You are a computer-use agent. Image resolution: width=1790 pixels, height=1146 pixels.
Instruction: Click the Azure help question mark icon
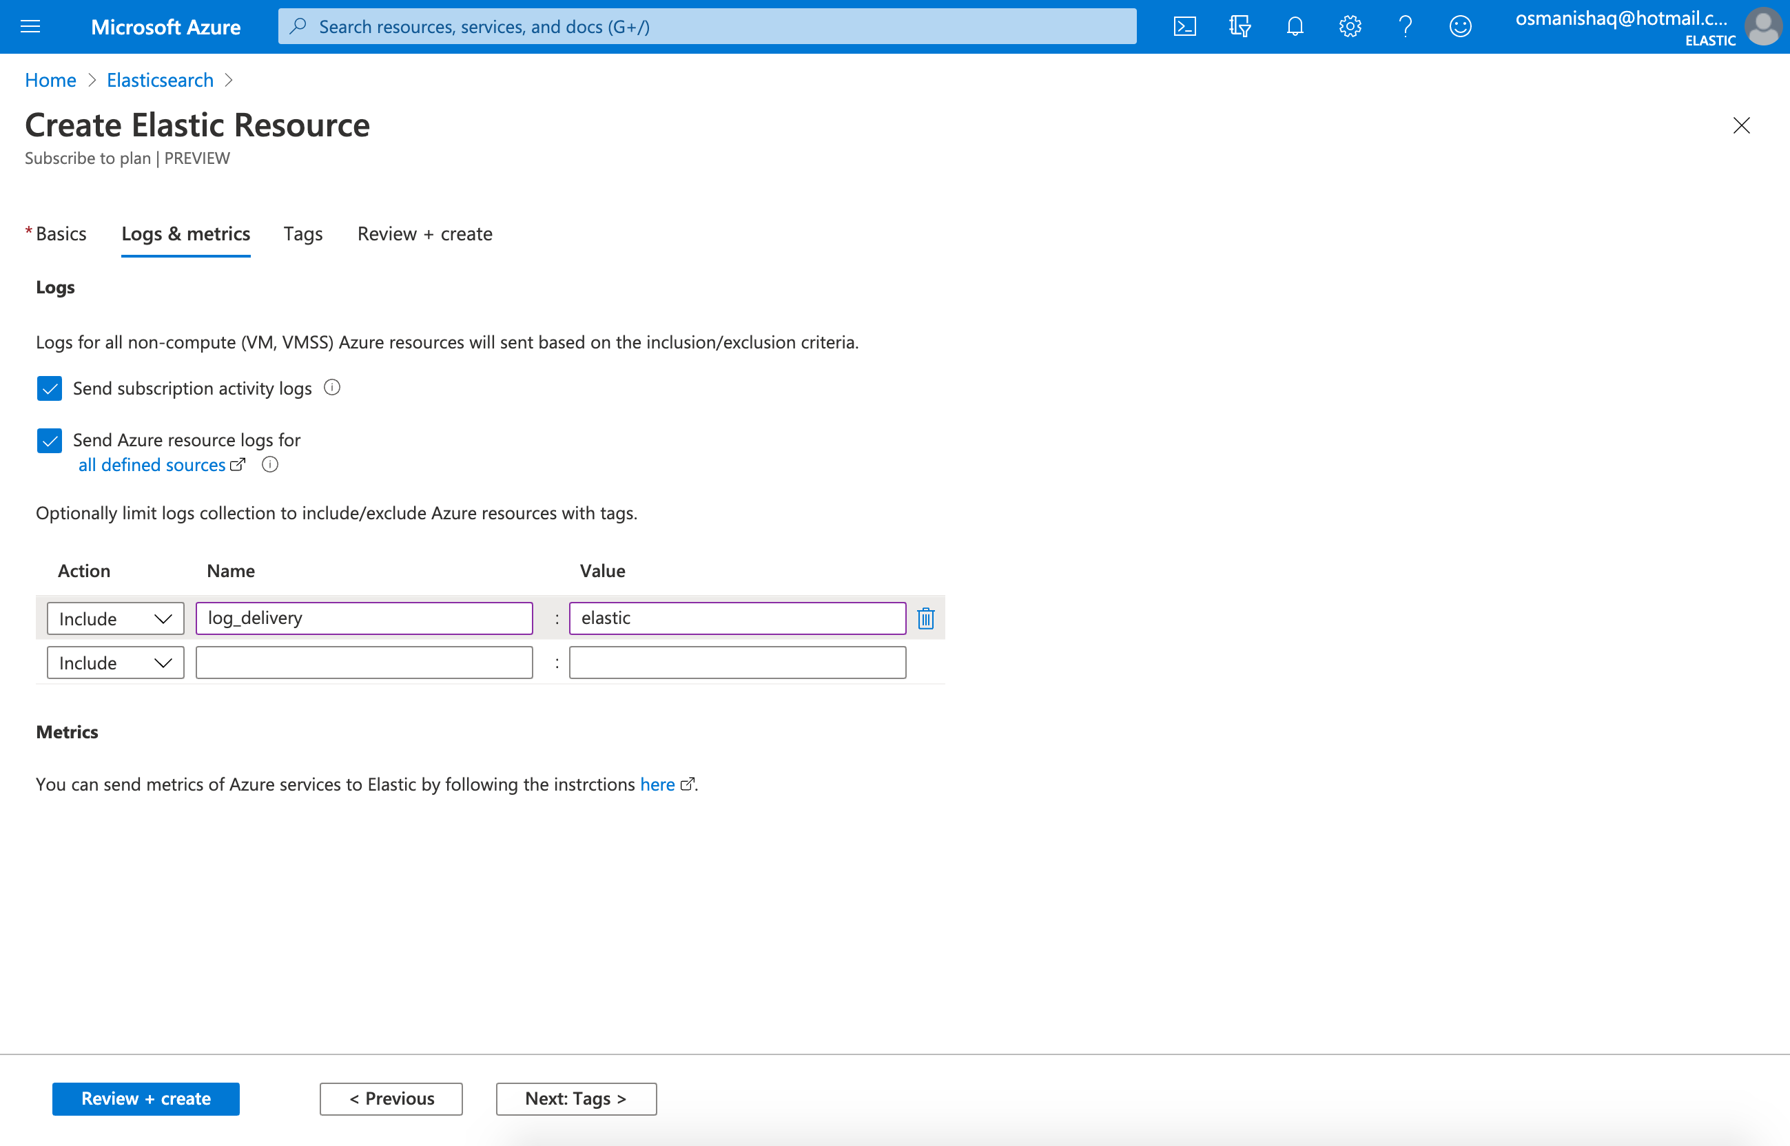tap(1403, 26)
